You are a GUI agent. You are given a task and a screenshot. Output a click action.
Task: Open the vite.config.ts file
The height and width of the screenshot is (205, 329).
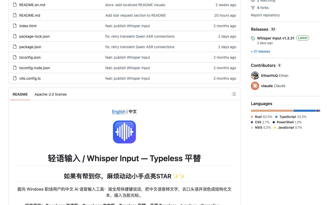pyautogui.click(x=30, y=78)
